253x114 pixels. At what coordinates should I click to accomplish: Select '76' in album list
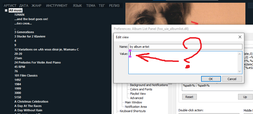coord(16,71)
